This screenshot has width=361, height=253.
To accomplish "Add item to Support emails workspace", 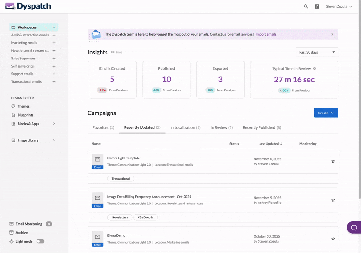I will 54,74.
